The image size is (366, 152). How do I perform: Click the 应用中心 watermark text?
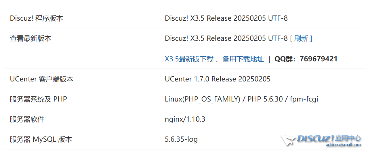[348, 138]
